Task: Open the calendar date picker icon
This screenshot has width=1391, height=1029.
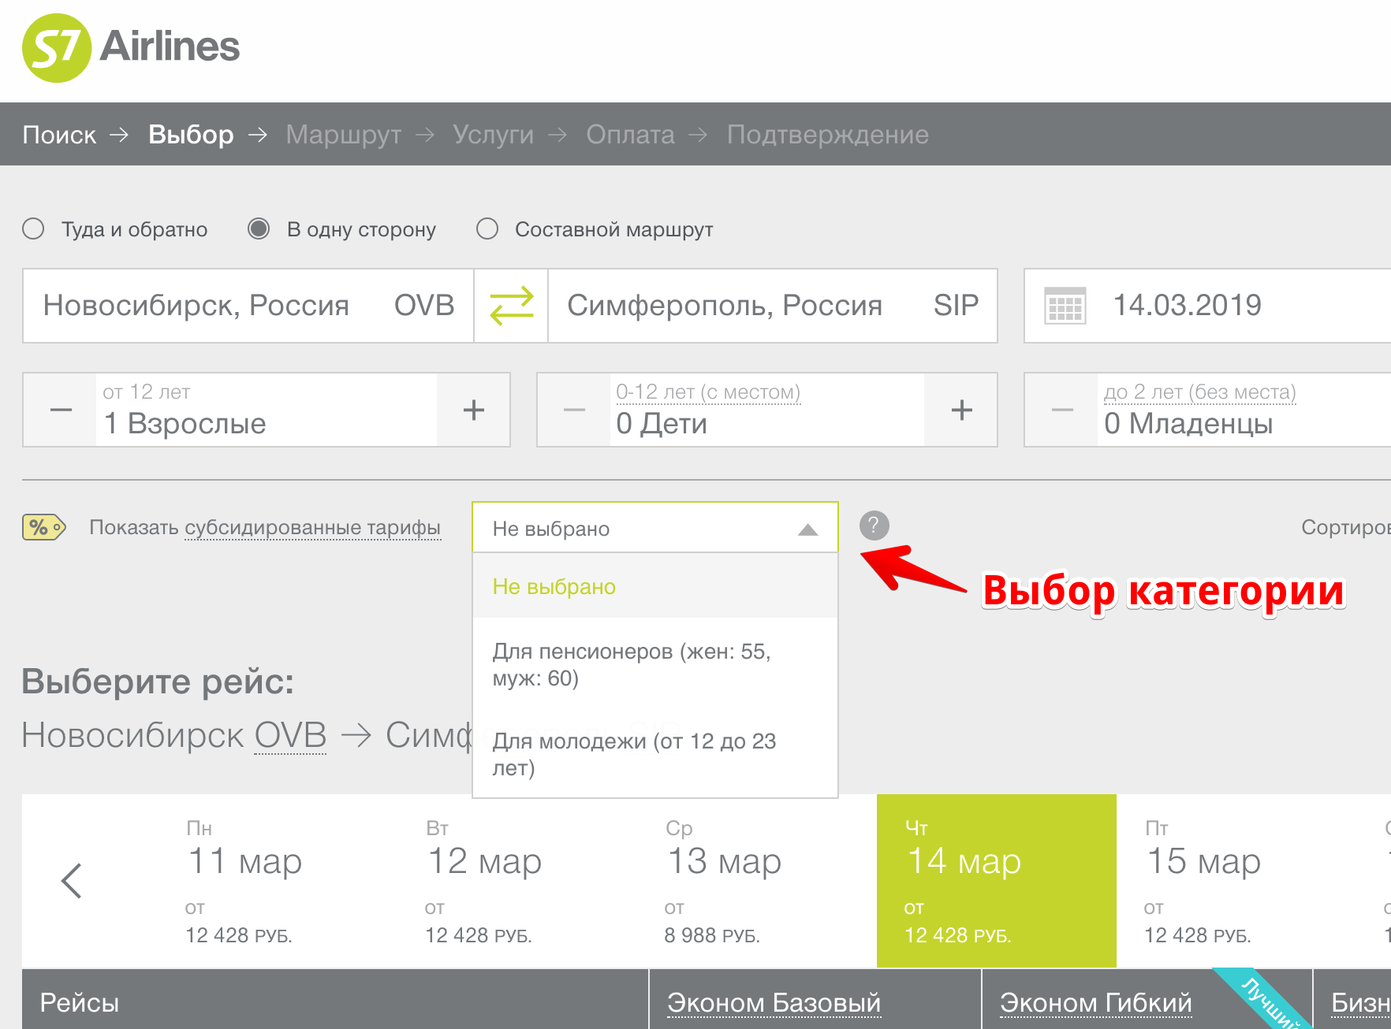Action: [x=1065, y=306]
